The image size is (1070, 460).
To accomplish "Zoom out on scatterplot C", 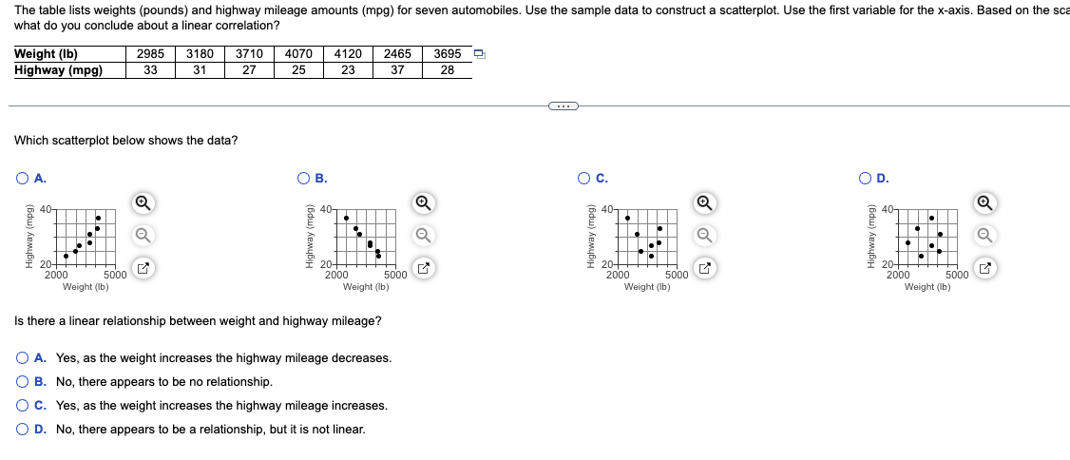I will 703,235.
